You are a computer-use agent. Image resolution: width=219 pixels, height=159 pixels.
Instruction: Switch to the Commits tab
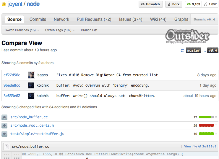38,19
